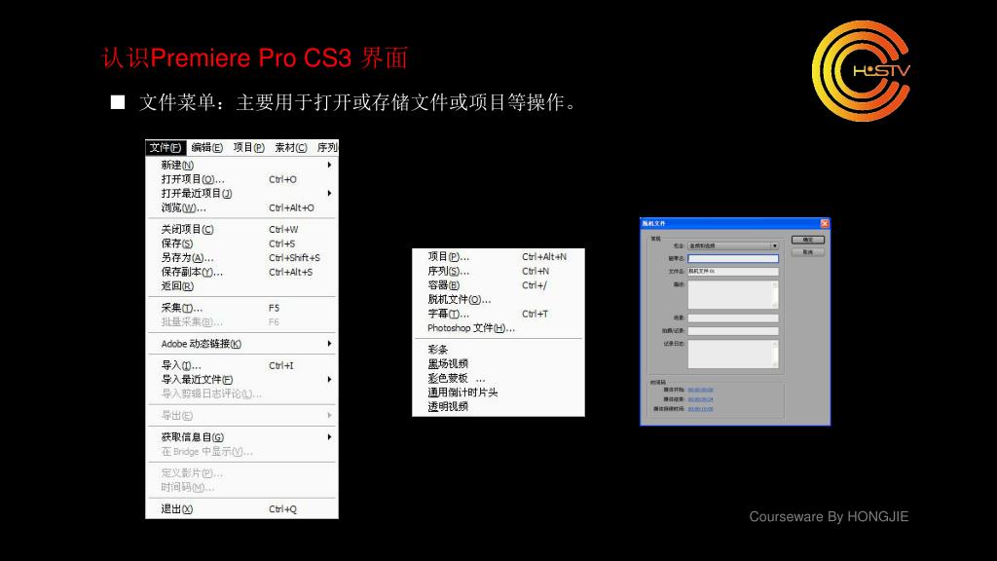Screen dimensions: 997x561
Task: Click inside the 记录日志 text area
Action: (733, 355)
